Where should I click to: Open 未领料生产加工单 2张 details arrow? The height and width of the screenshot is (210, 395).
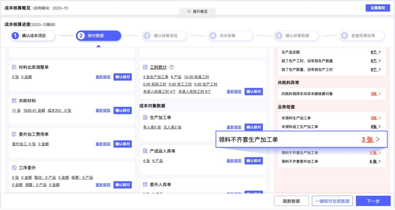(380, 118)
